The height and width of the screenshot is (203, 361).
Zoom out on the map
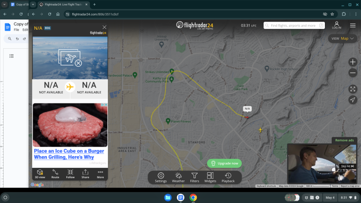pos(353,73)
